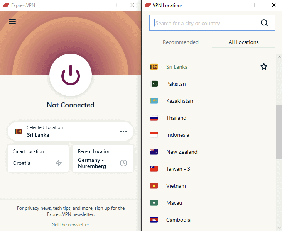The height and width of the screenshot is (231, 282).
Task: Open the hamburger menu
Action: tap(12, 21)
